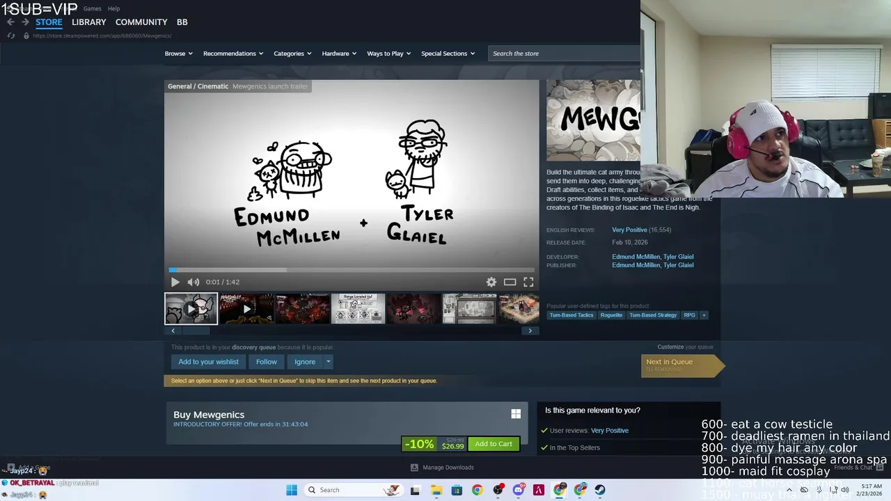Open video settings gear icon

click(491, 282)
